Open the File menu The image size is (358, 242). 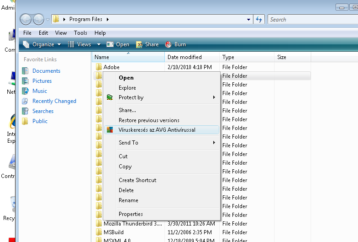pos(27,33)
